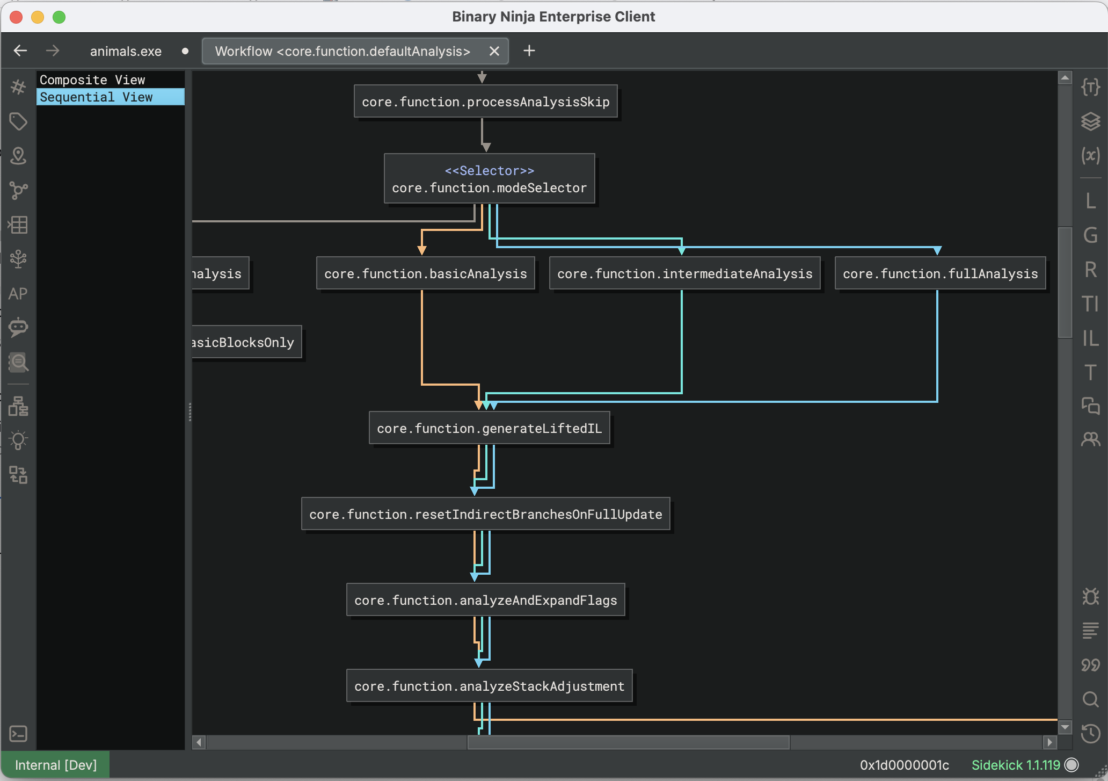
Task: Click the panel splitter handle dots
Action: point(190,412)
